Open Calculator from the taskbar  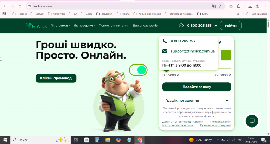pyautogui.click(x=97, y=140)
